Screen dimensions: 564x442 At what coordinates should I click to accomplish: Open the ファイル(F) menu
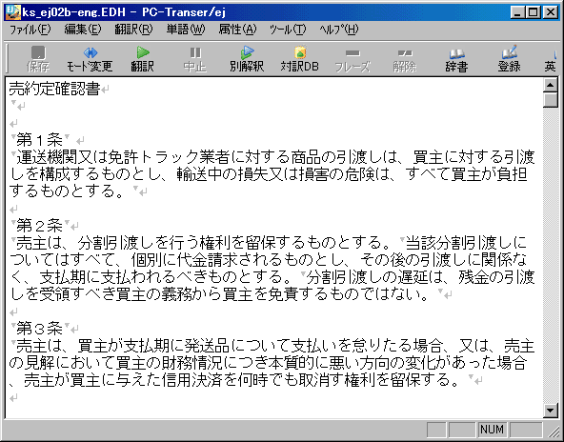30,30
